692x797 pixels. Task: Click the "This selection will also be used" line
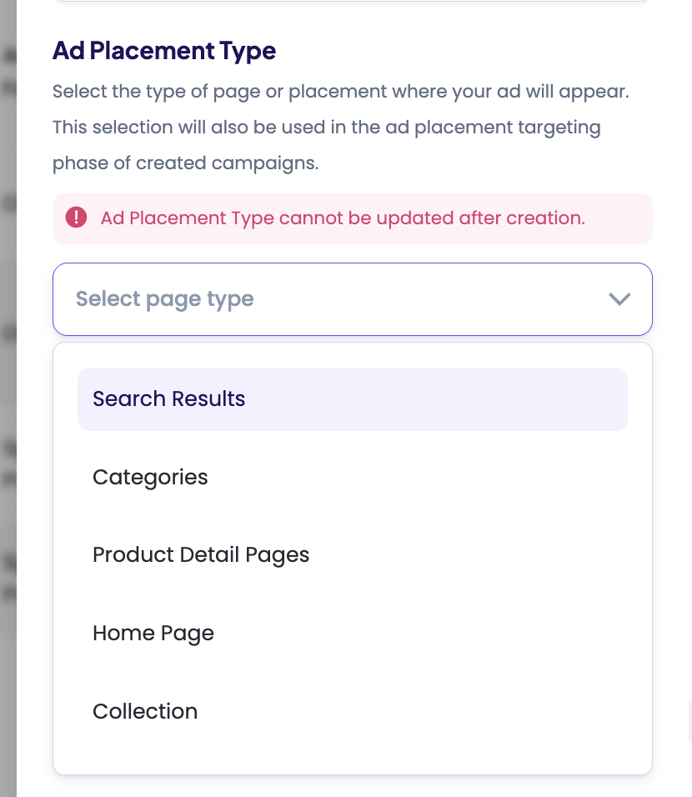click(326, 128)
